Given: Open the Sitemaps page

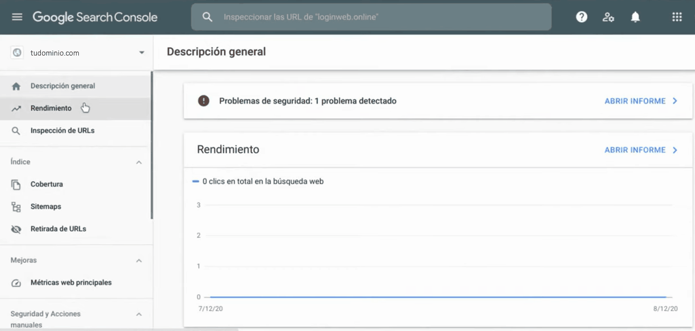Looking at the screenshot, I should 75,207.
